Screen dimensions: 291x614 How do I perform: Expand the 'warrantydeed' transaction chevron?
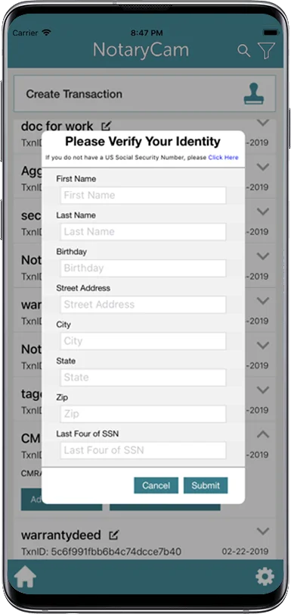pos(263,531)
